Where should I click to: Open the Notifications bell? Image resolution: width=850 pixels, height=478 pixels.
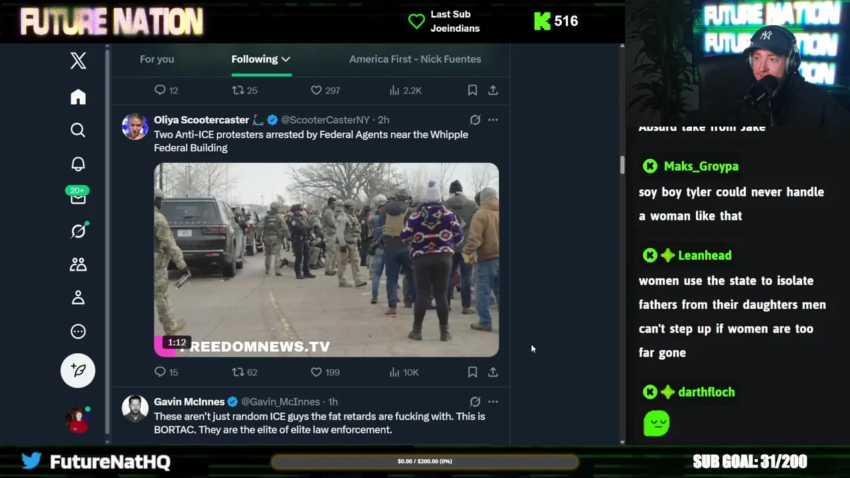tap(78, 164)
